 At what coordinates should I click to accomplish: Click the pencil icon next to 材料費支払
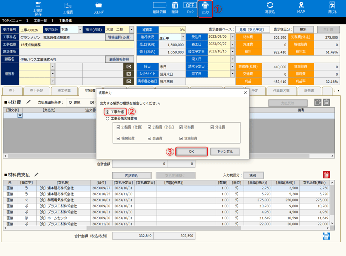[36, 175]
